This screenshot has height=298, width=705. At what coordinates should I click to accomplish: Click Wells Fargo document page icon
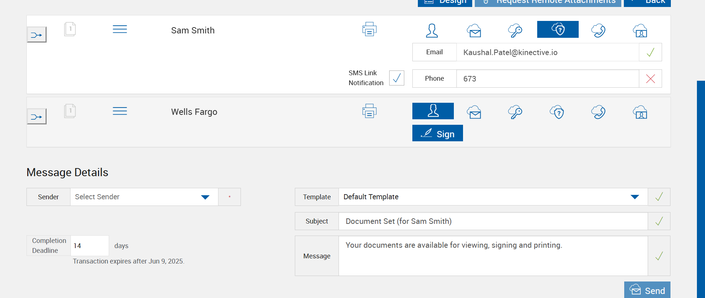pyautogui.click(x=70, y=111)
